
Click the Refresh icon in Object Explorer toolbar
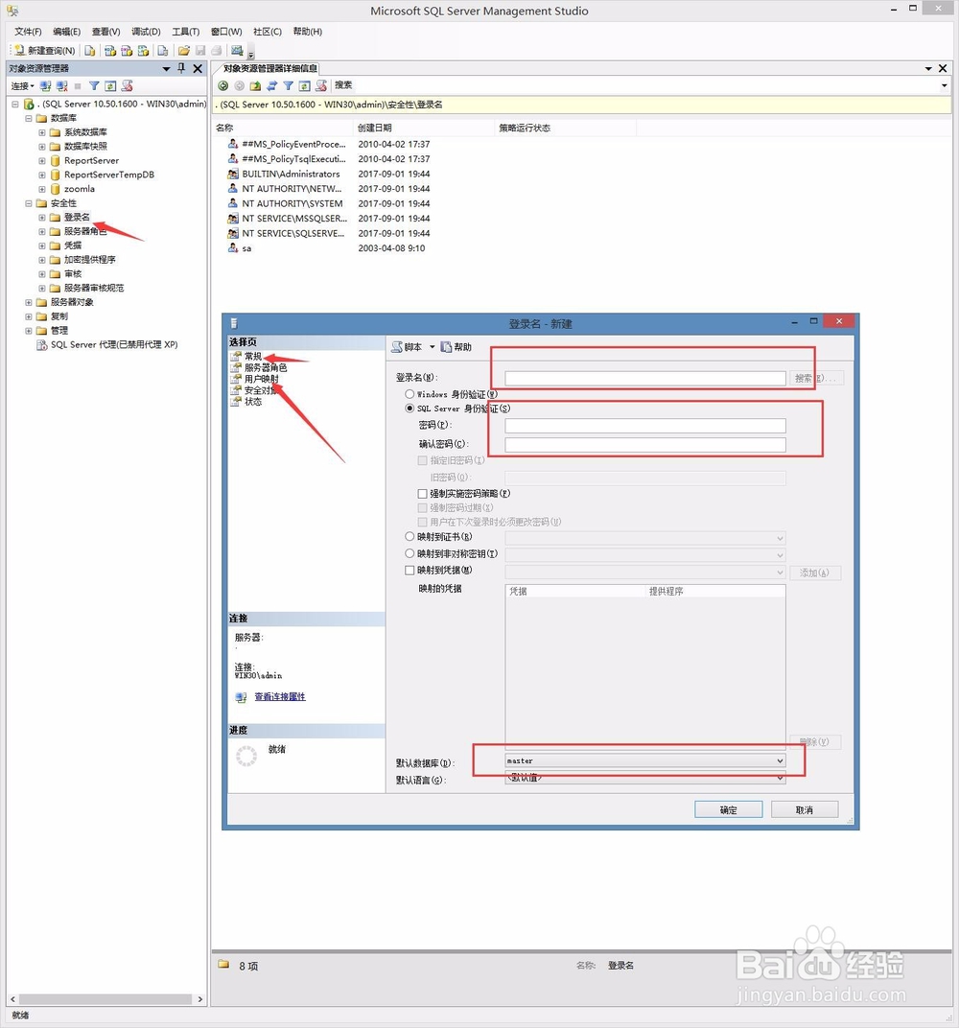coord(111,86)
